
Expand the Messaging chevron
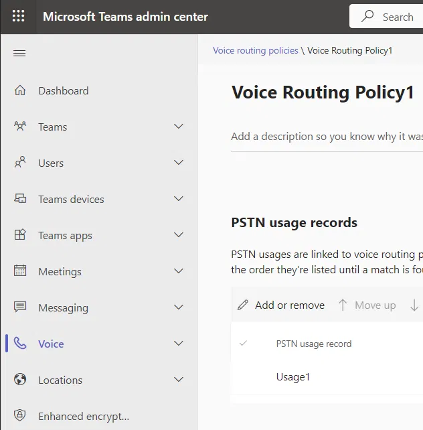pos(179,307)
